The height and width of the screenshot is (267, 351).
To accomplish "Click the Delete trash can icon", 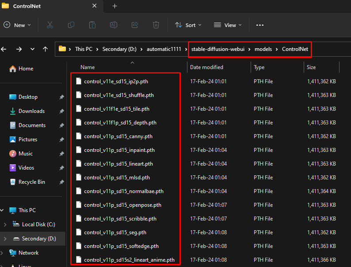I will pos(156,25).
